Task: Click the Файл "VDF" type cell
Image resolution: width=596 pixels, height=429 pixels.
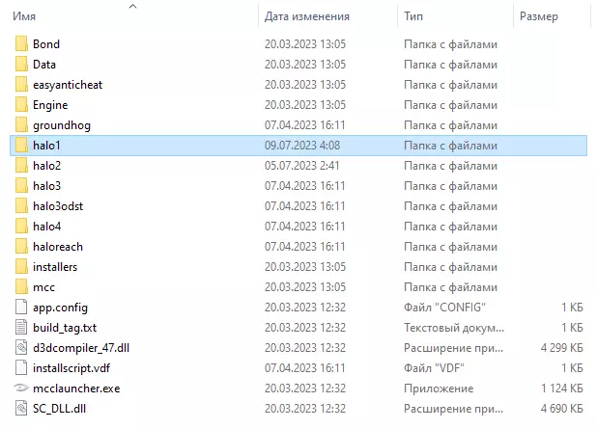Action: coord(434,368)
